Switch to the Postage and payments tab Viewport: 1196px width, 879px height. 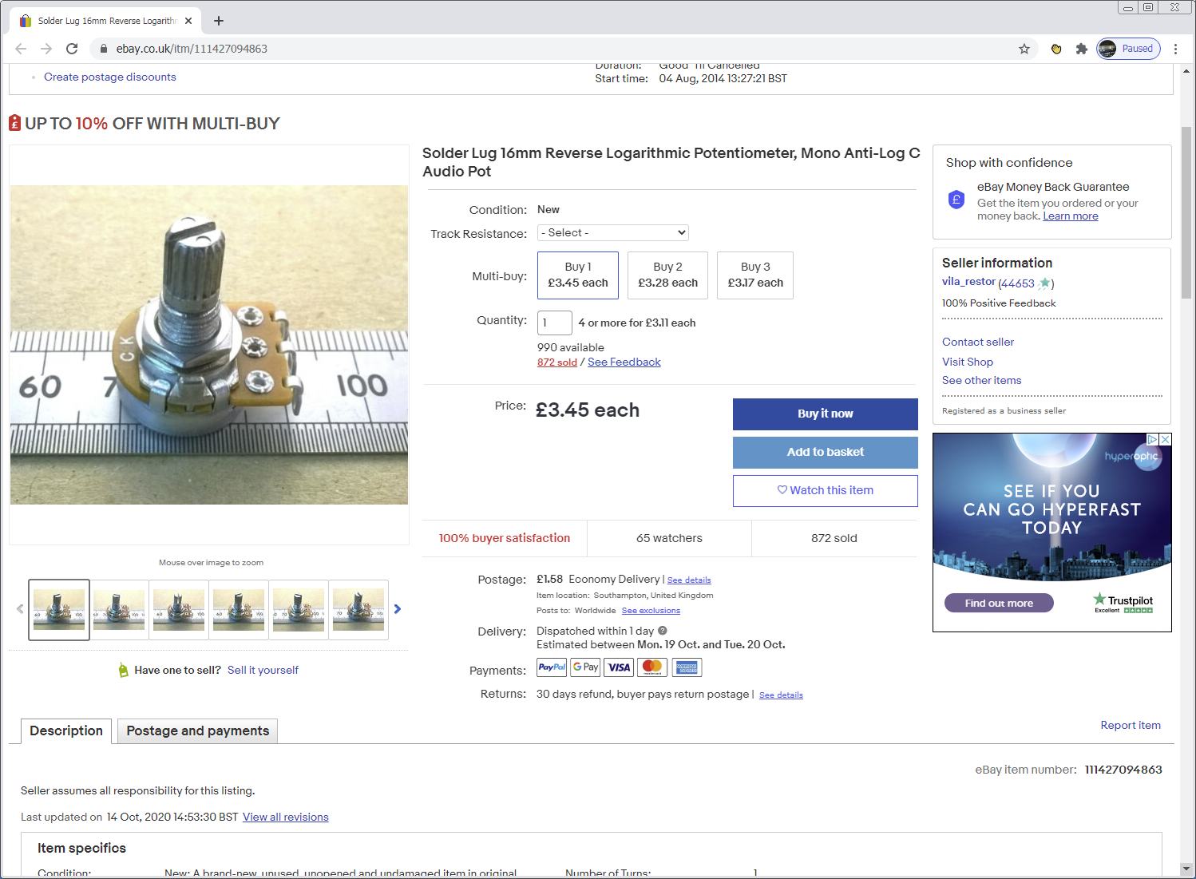coord(196,731)
